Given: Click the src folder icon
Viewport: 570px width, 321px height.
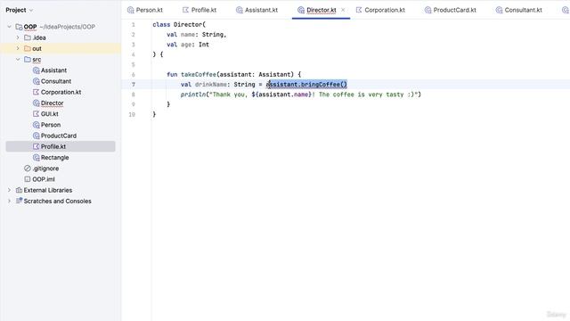Looking at the screenshot, I should [28, 60].
